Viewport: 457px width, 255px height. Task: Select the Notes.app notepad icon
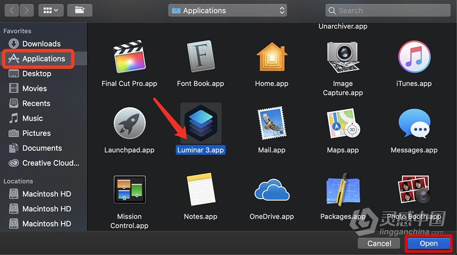tap(201, 190)
